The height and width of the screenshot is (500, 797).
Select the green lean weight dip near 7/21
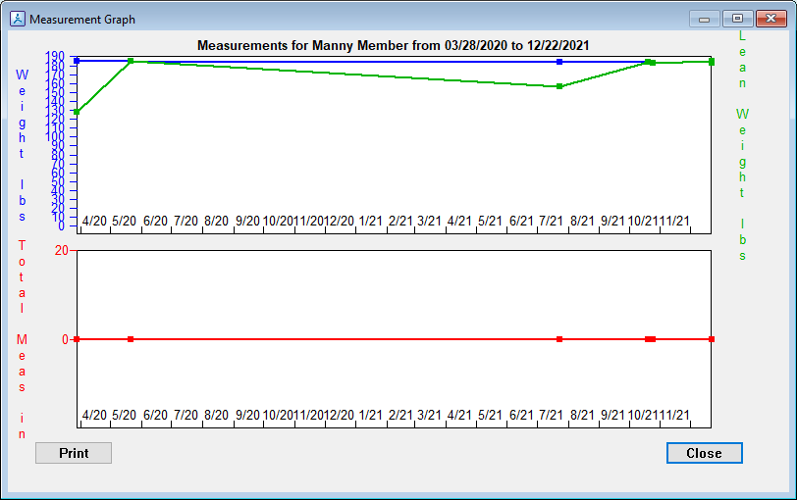(559, 86)
